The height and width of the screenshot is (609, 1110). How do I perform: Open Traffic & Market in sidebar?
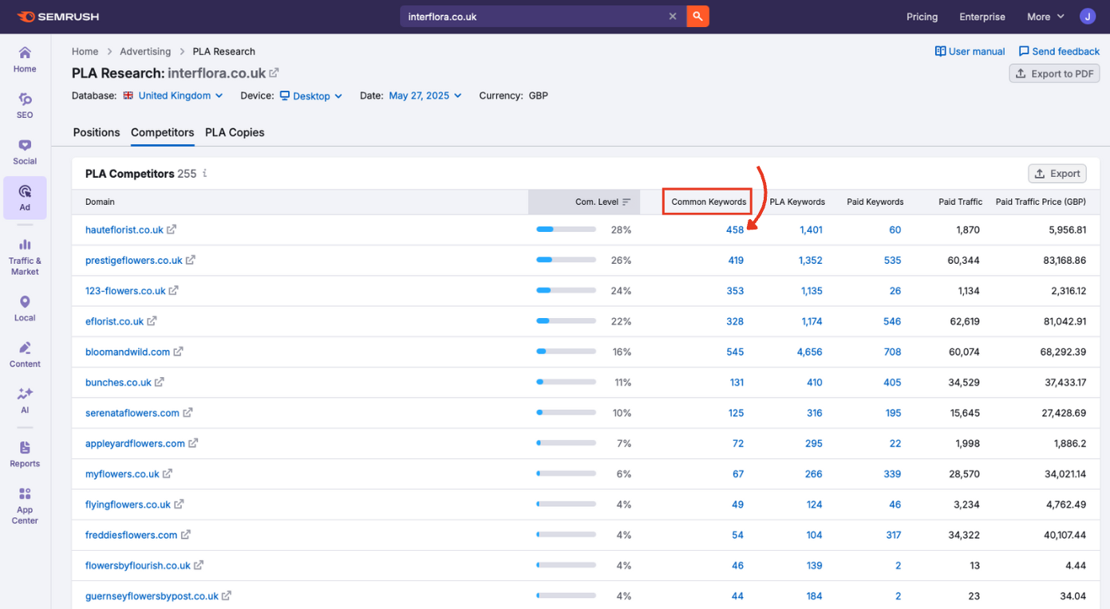(25, 256)
